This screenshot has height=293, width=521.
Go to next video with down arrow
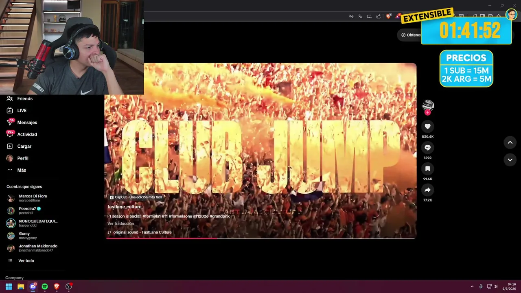pos(510,160)
